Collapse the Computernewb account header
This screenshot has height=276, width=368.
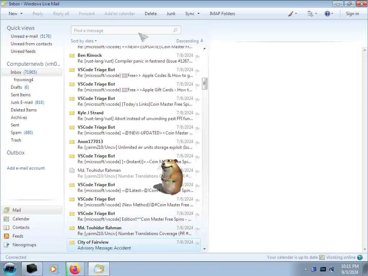pos(33,64)
